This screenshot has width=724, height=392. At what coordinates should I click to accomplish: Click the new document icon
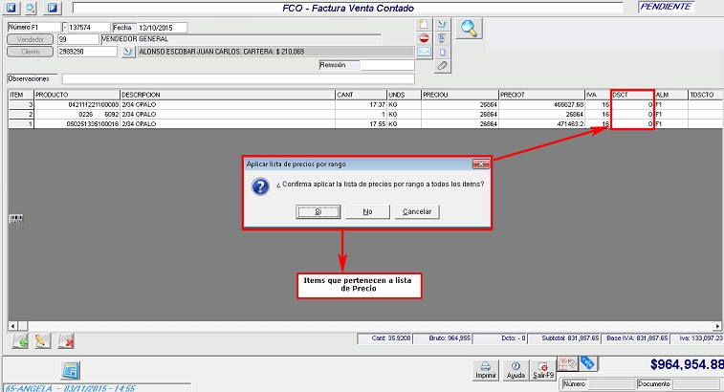pyautogui.click(x=424, y=24)
